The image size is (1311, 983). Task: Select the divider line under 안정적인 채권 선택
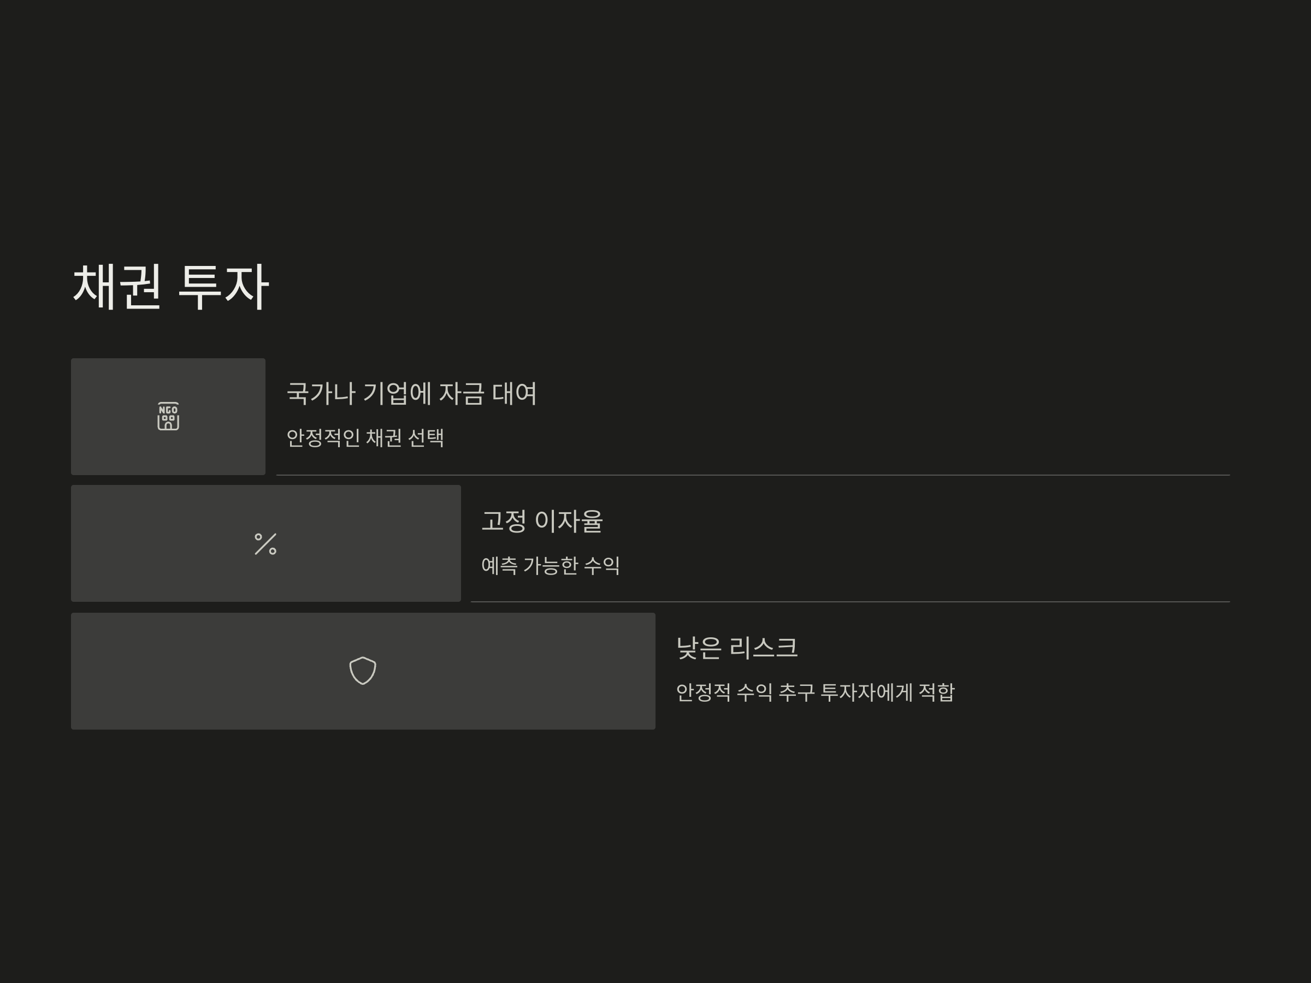tap(753, 475)
